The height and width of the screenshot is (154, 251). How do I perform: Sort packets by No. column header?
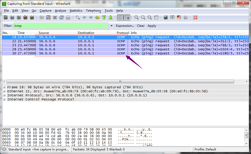coord(9,33)
